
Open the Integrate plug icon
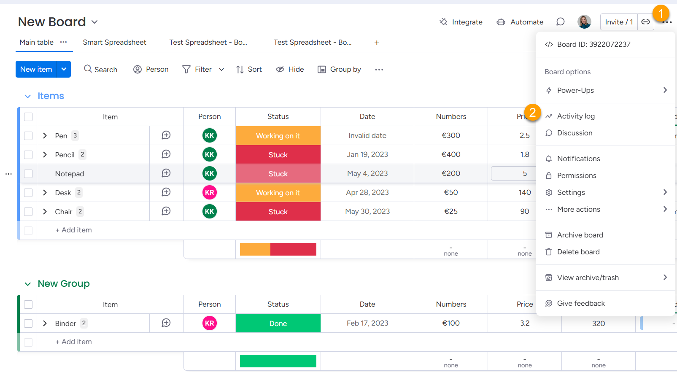click(443, 22)
